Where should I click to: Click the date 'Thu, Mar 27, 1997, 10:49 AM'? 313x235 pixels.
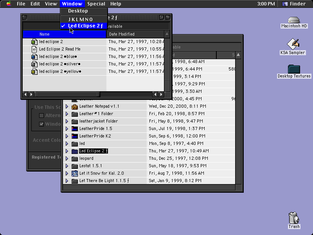[x=179, y=151]
